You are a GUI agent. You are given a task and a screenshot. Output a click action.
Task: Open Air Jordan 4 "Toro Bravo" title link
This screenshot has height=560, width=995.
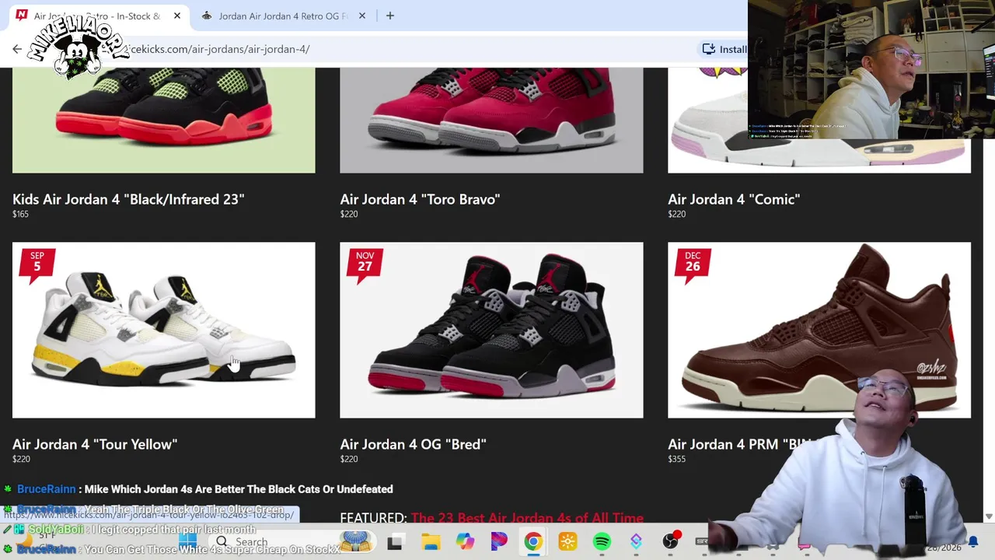[x=420, y=199]
